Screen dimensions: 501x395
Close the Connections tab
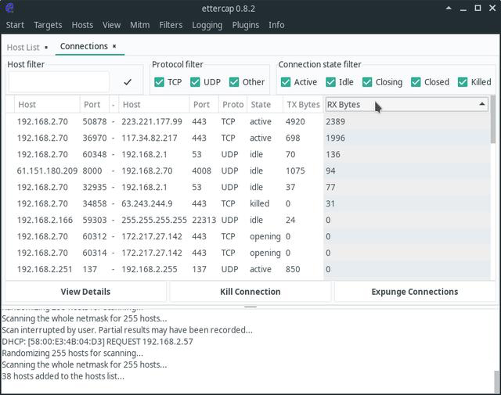114,47
